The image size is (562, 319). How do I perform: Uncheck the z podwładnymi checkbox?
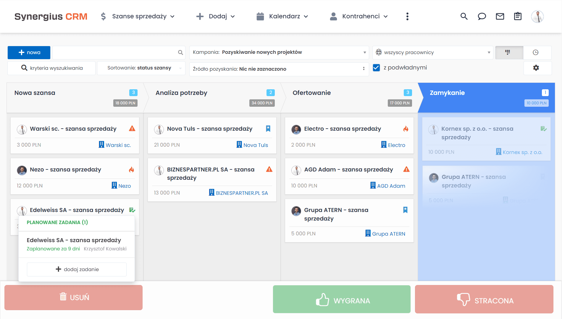[x=376, y=67]
